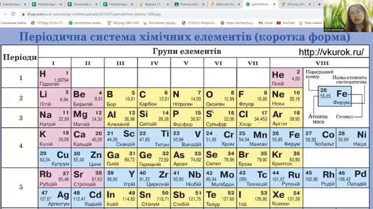373x209 pixels.
Task: Click the Ni 'Нікол' cell
Action: point(353,138)
